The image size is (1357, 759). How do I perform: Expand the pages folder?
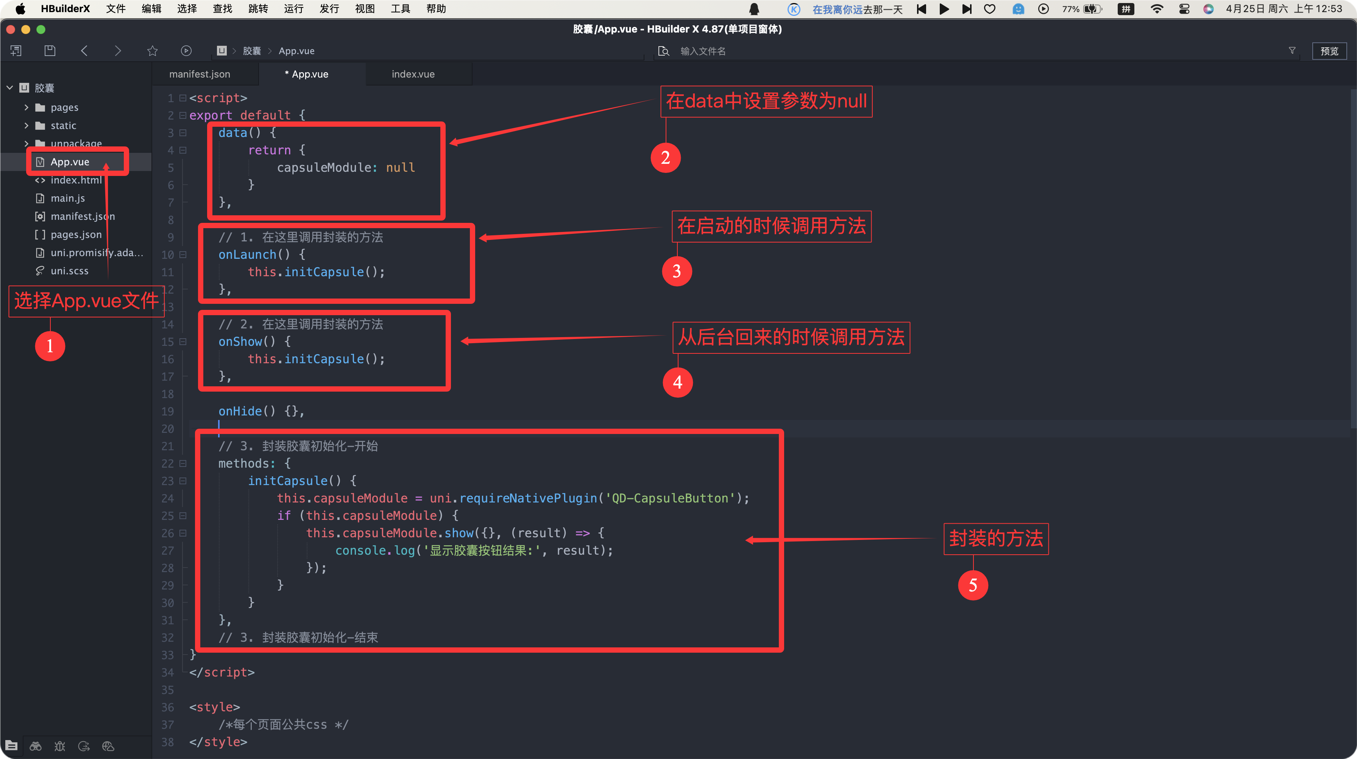coord(27,107)
